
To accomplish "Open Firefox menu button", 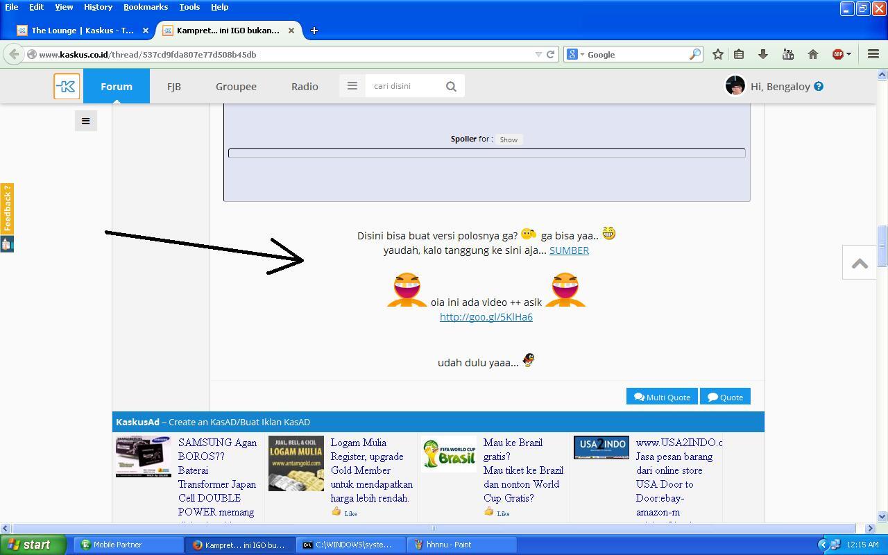I will 873,54.
